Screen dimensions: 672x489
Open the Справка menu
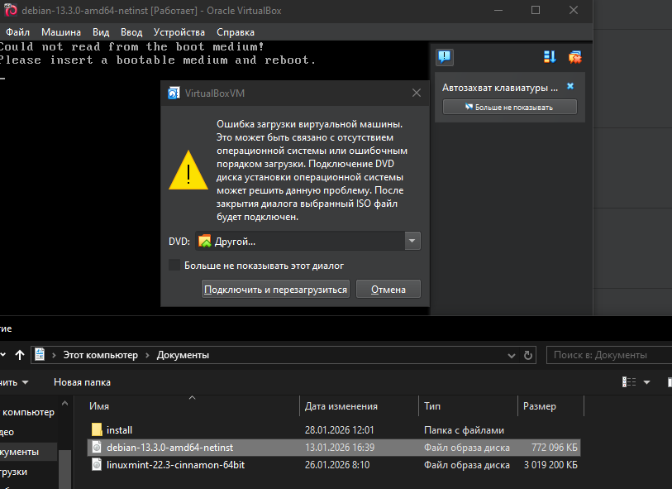click(236, 31)
